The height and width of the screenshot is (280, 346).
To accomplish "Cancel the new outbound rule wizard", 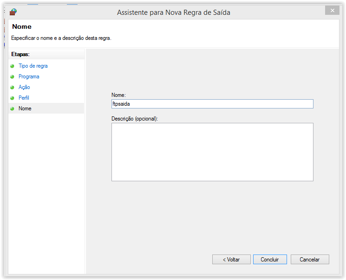I will 310,260.
